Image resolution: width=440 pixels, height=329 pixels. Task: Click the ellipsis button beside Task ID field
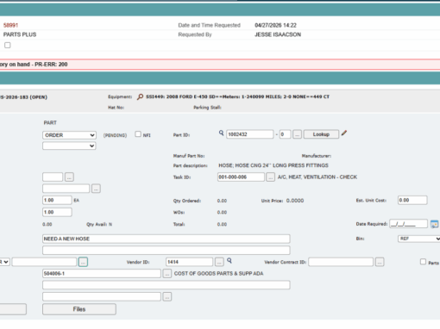[270, 177]
